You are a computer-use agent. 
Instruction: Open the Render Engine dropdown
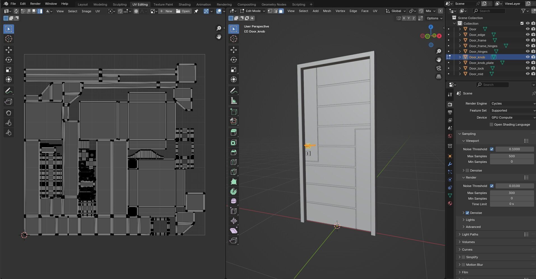tap(512, 103)
